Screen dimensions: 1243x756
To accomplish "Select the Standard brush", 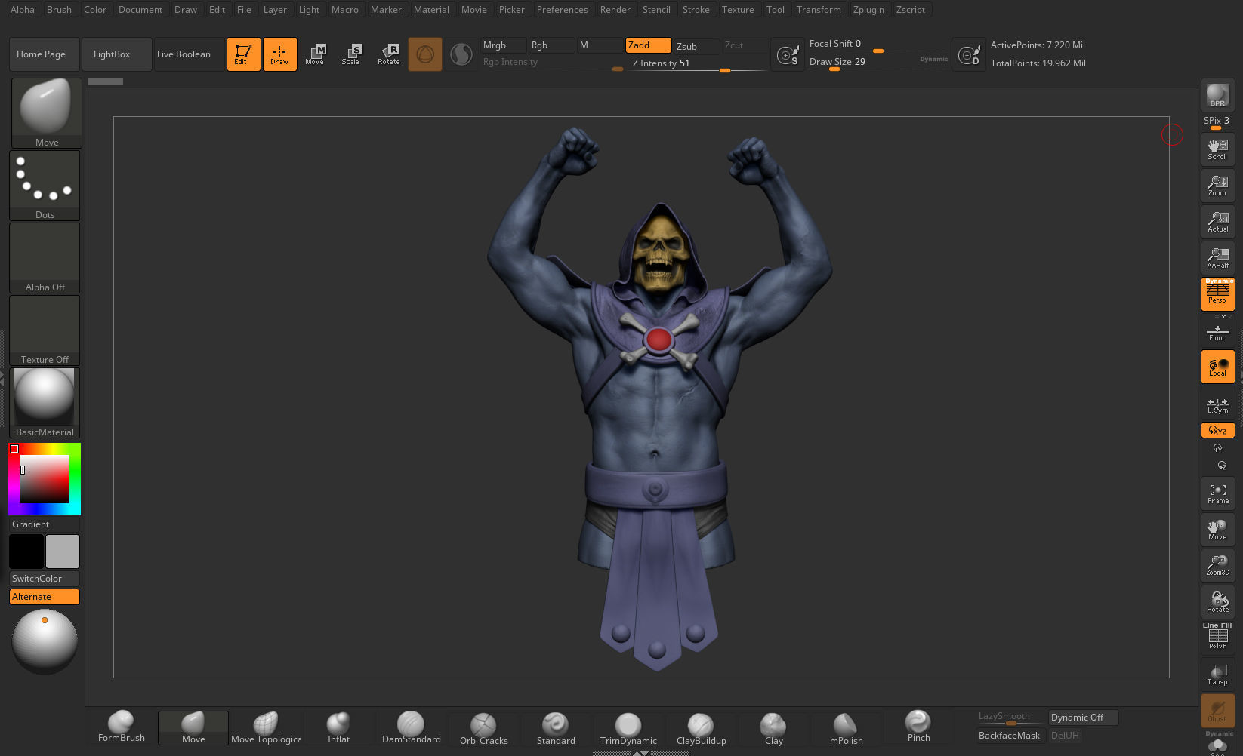I will click(x=556, y=727).
